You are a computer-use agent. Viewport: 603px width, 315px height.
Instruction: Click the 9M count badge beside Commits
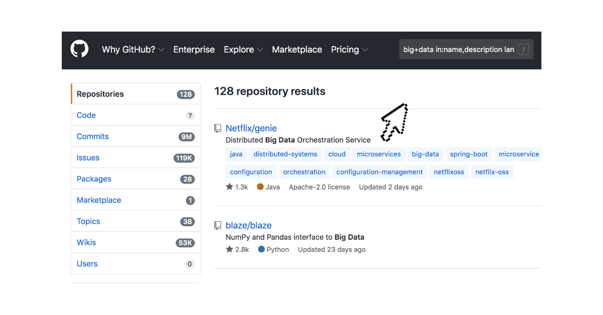pos(186,137)
